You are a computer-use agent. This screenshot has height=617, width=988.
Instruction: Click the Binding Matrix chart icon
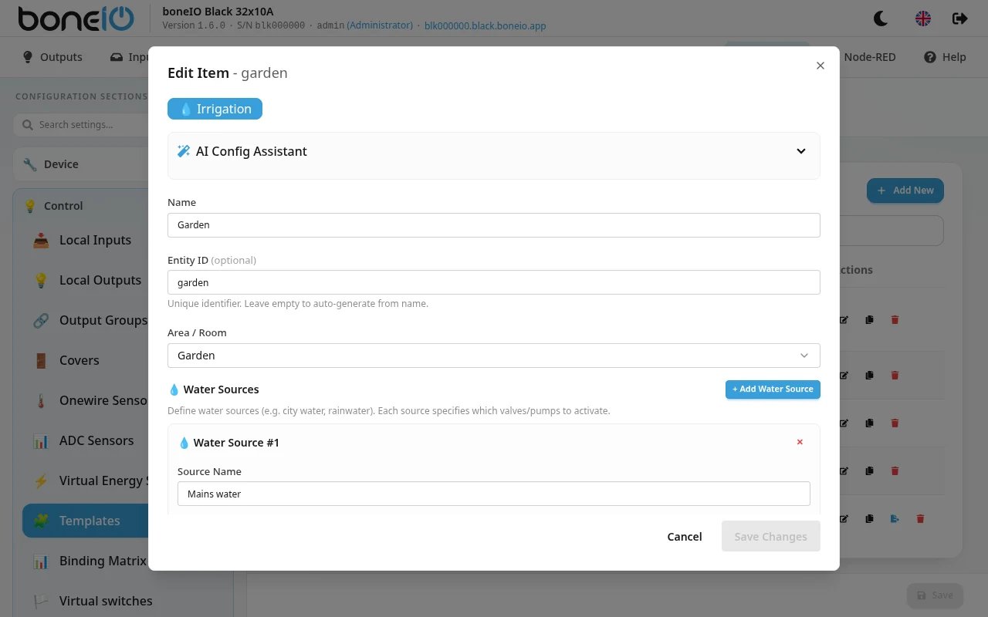[x=41, y=561]
